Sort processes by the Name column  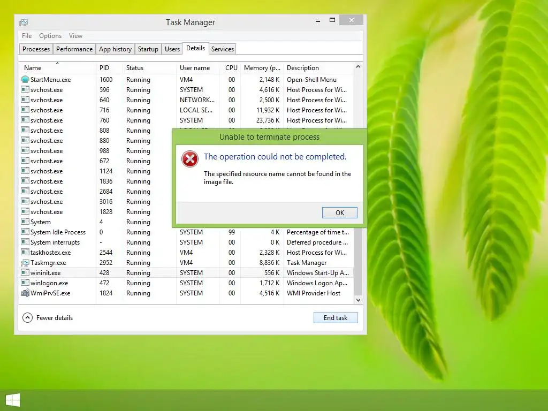(x=57, y=68)
